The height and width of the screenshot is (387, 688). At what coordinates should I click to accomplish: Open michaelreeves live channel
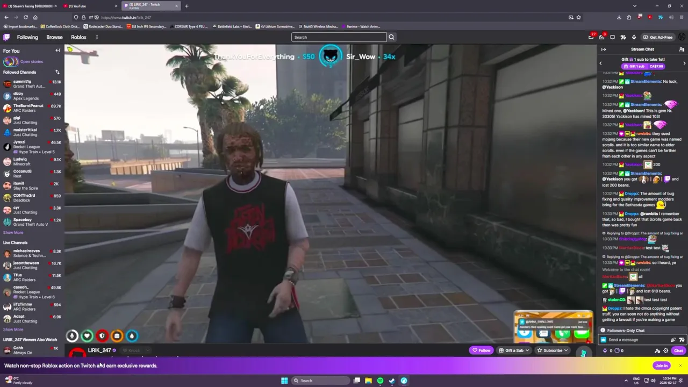click(x=32, y=253)
